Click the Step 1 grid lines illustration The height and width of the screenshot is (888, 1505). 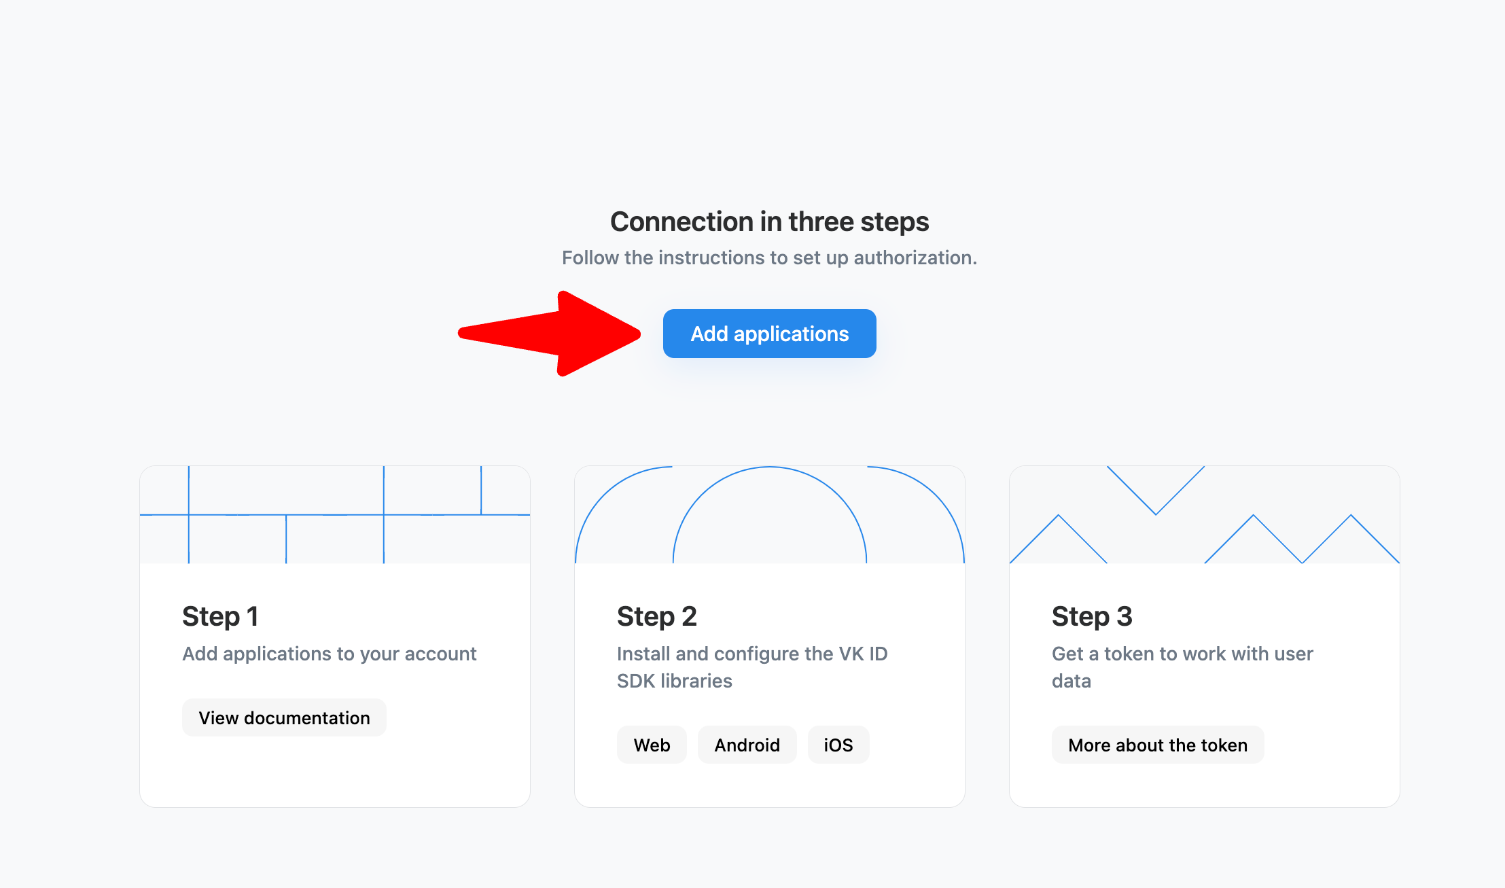point(334,514)
